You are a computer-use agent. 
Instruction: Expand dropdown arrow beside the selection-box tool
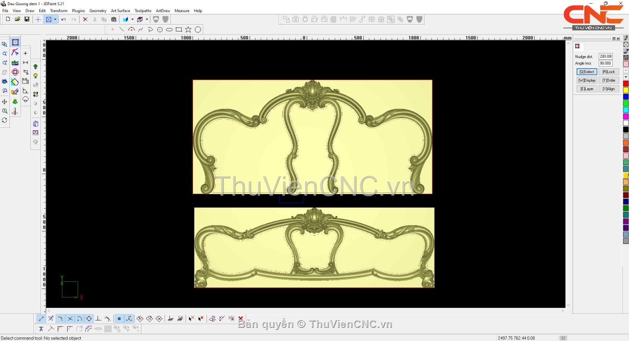coord(55,19)
